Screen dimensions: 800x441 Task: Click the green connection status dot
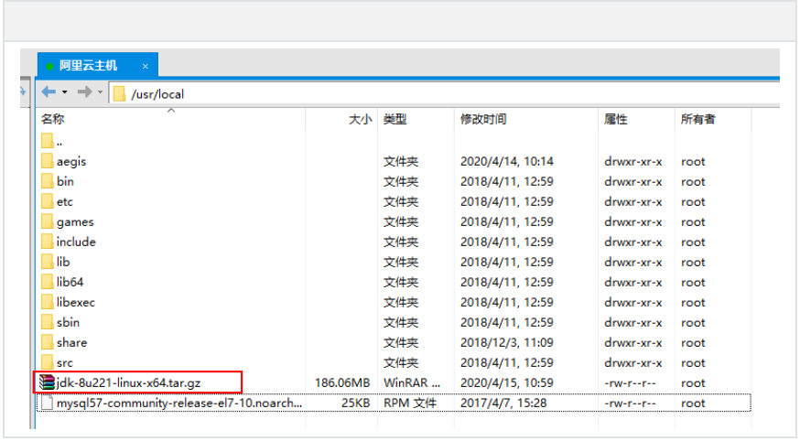tap(50, 66)
